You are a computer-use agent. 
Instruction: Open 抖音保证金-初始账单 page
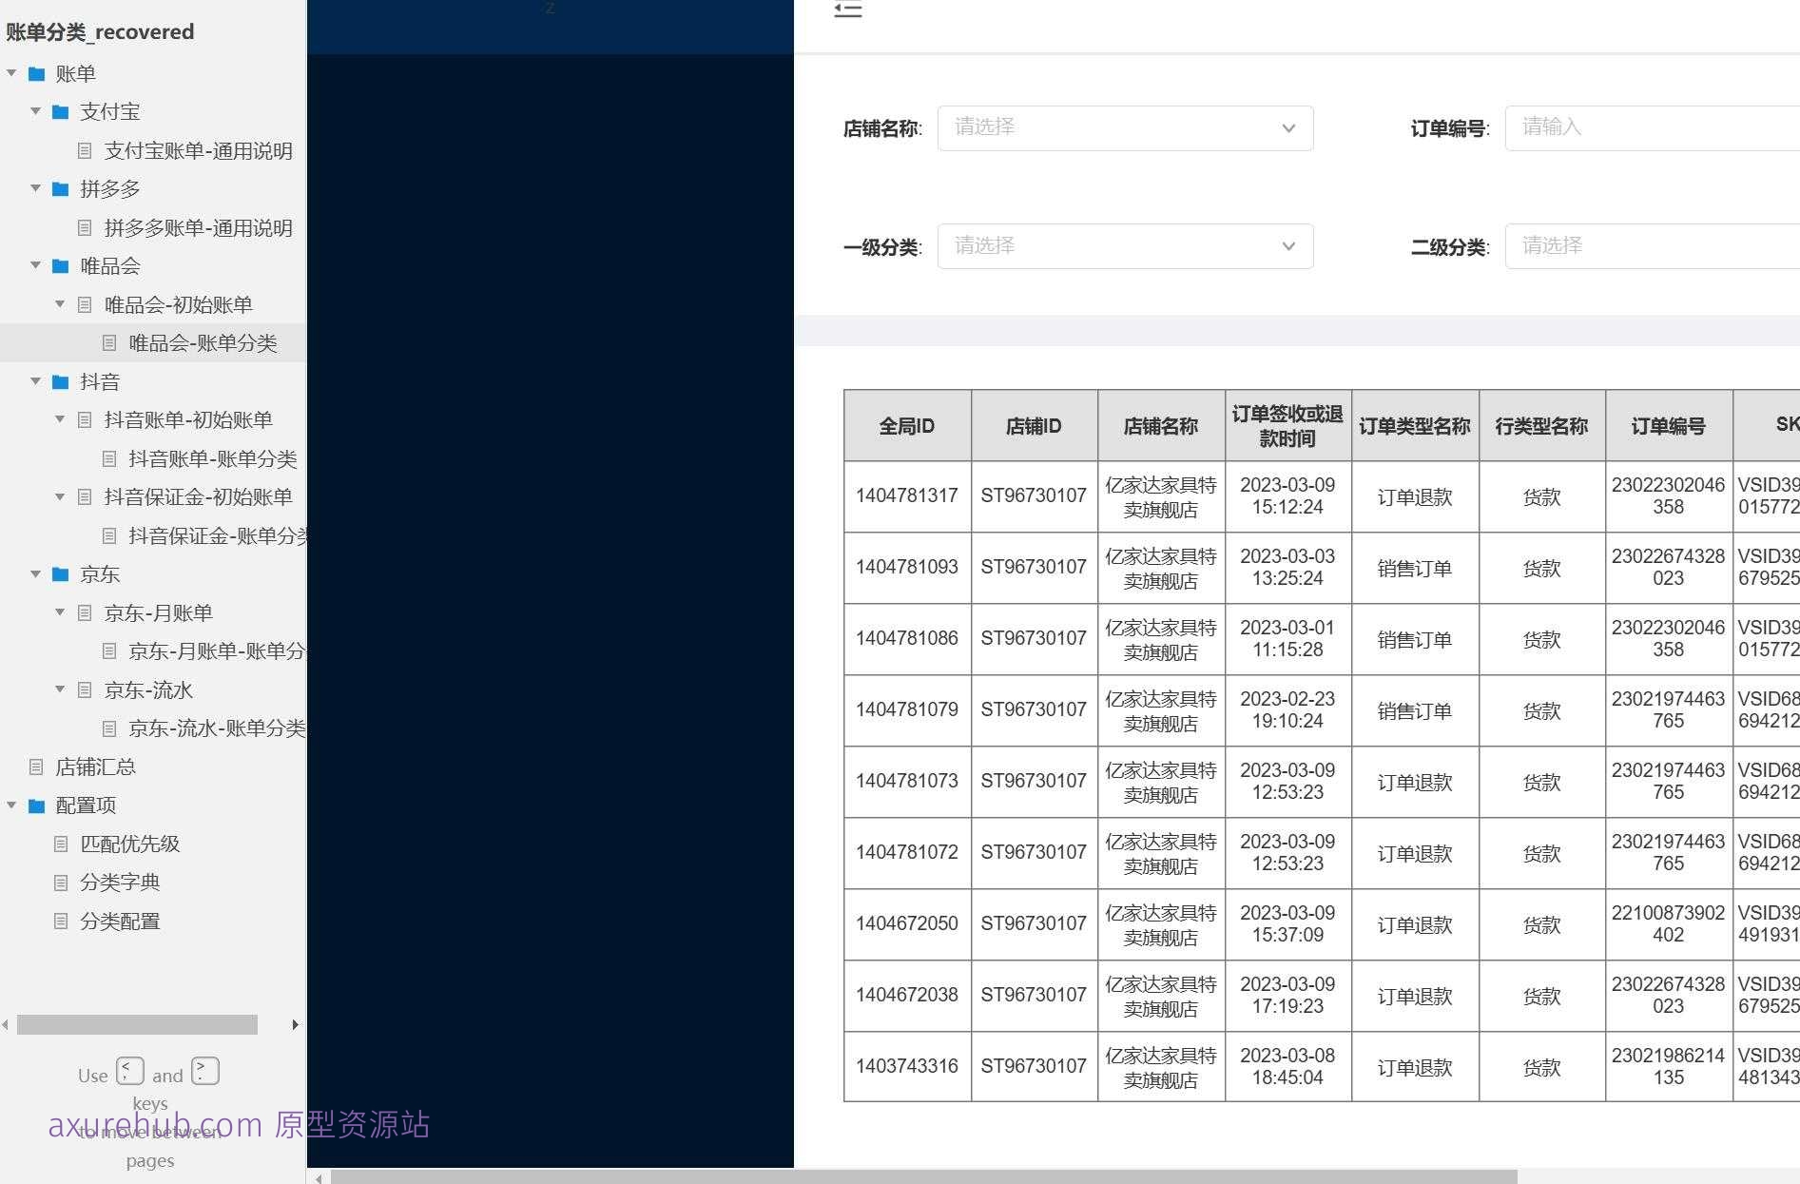coord(198,496)
